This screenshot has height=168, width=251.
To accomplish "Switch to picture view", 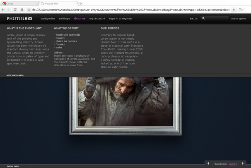I will 233,164.
